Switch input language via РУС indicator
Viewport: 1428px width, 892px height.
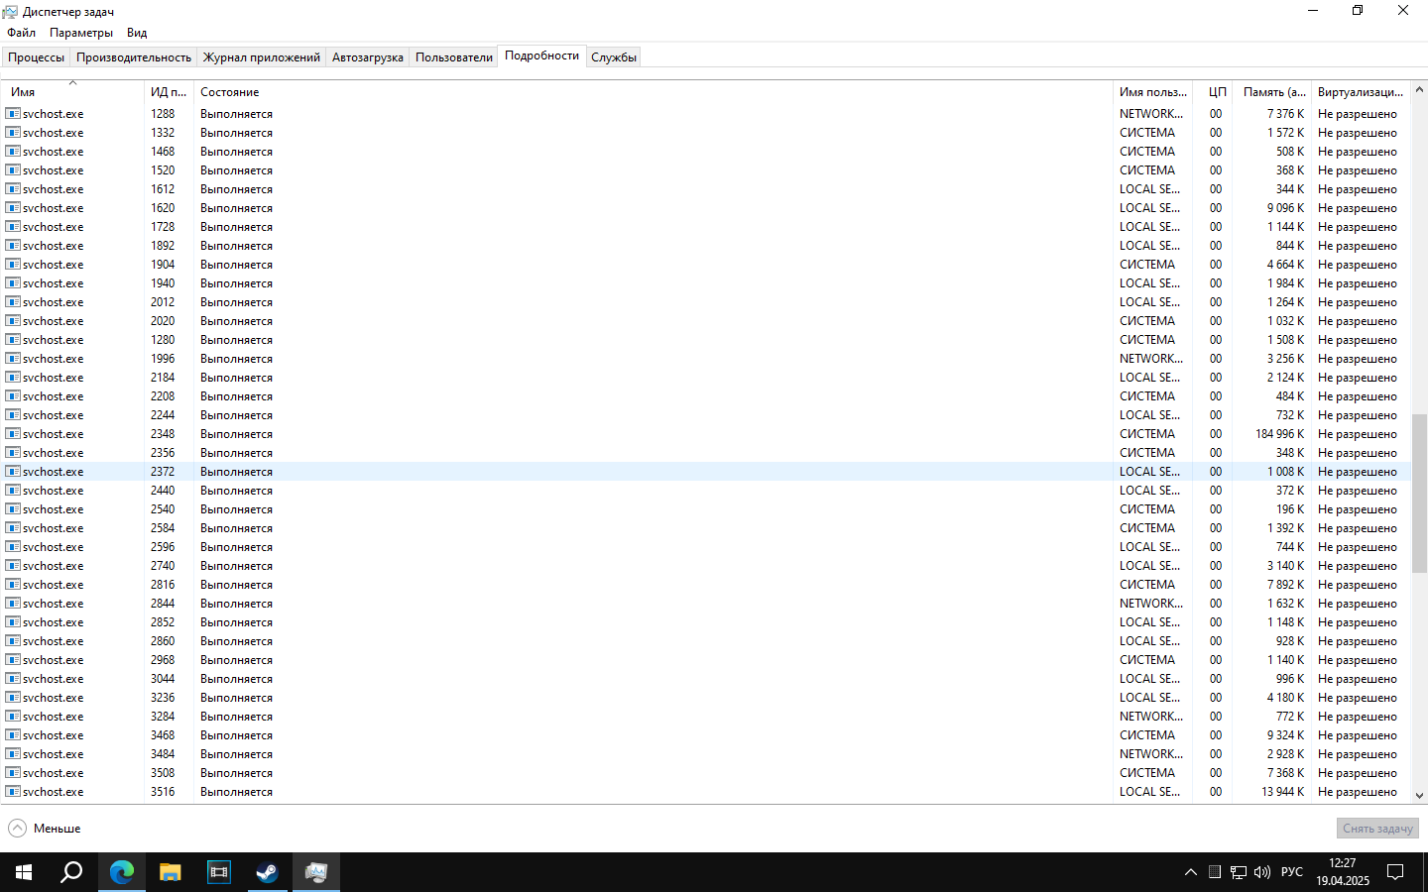[1291, 872]
